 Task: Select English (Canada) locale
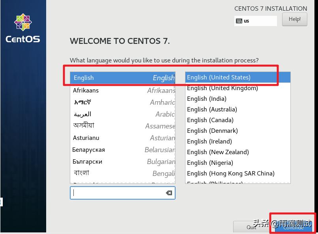point(238,120)
